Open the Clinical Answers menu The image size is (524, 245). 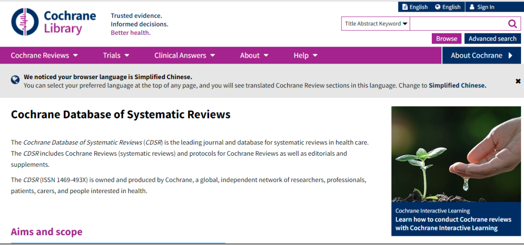pyautogui.click(x=184, y=55)
